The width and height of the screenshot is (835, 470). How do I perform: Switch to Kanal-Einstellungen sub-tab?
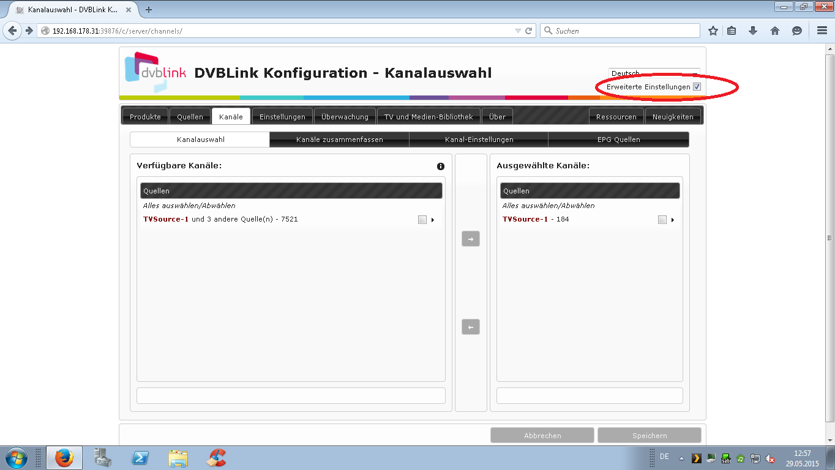tap(479, 140)
